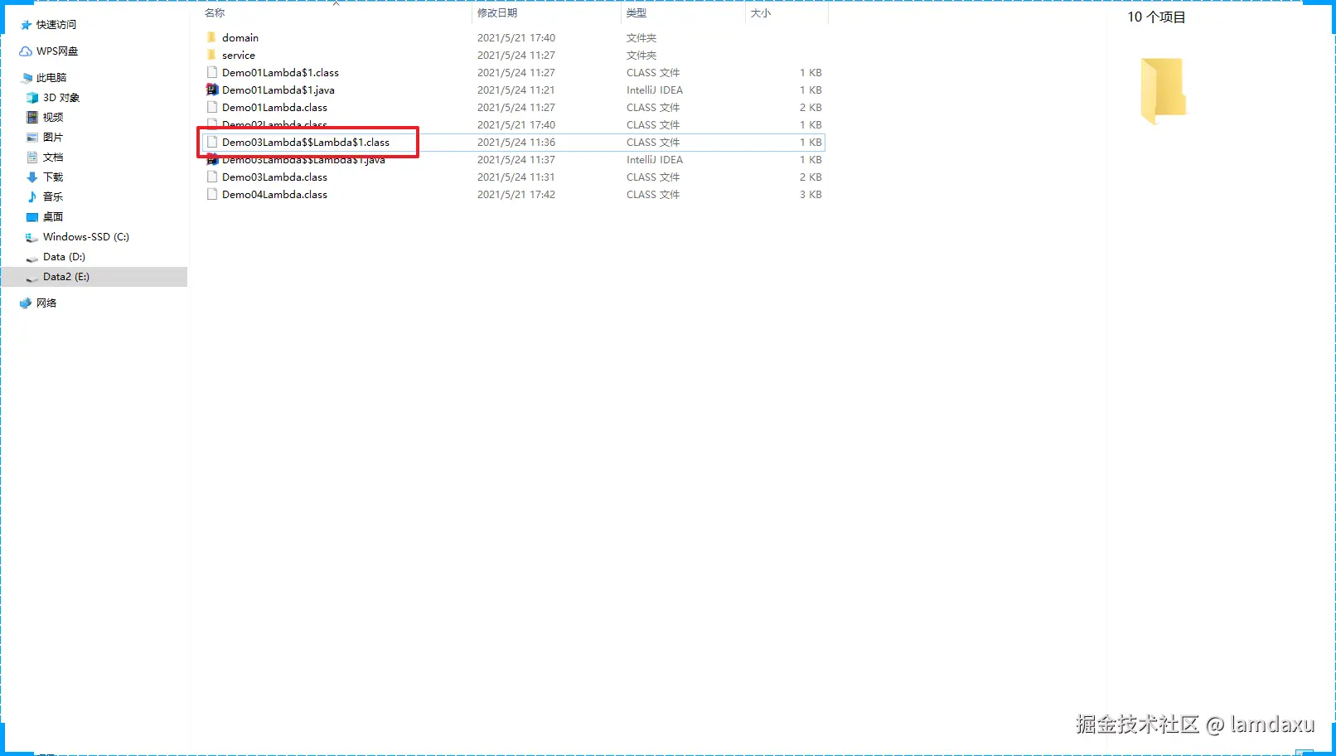Click the This PC computer icon
Viewport: 1336px width, 756px height.
[x=27, y=78]
